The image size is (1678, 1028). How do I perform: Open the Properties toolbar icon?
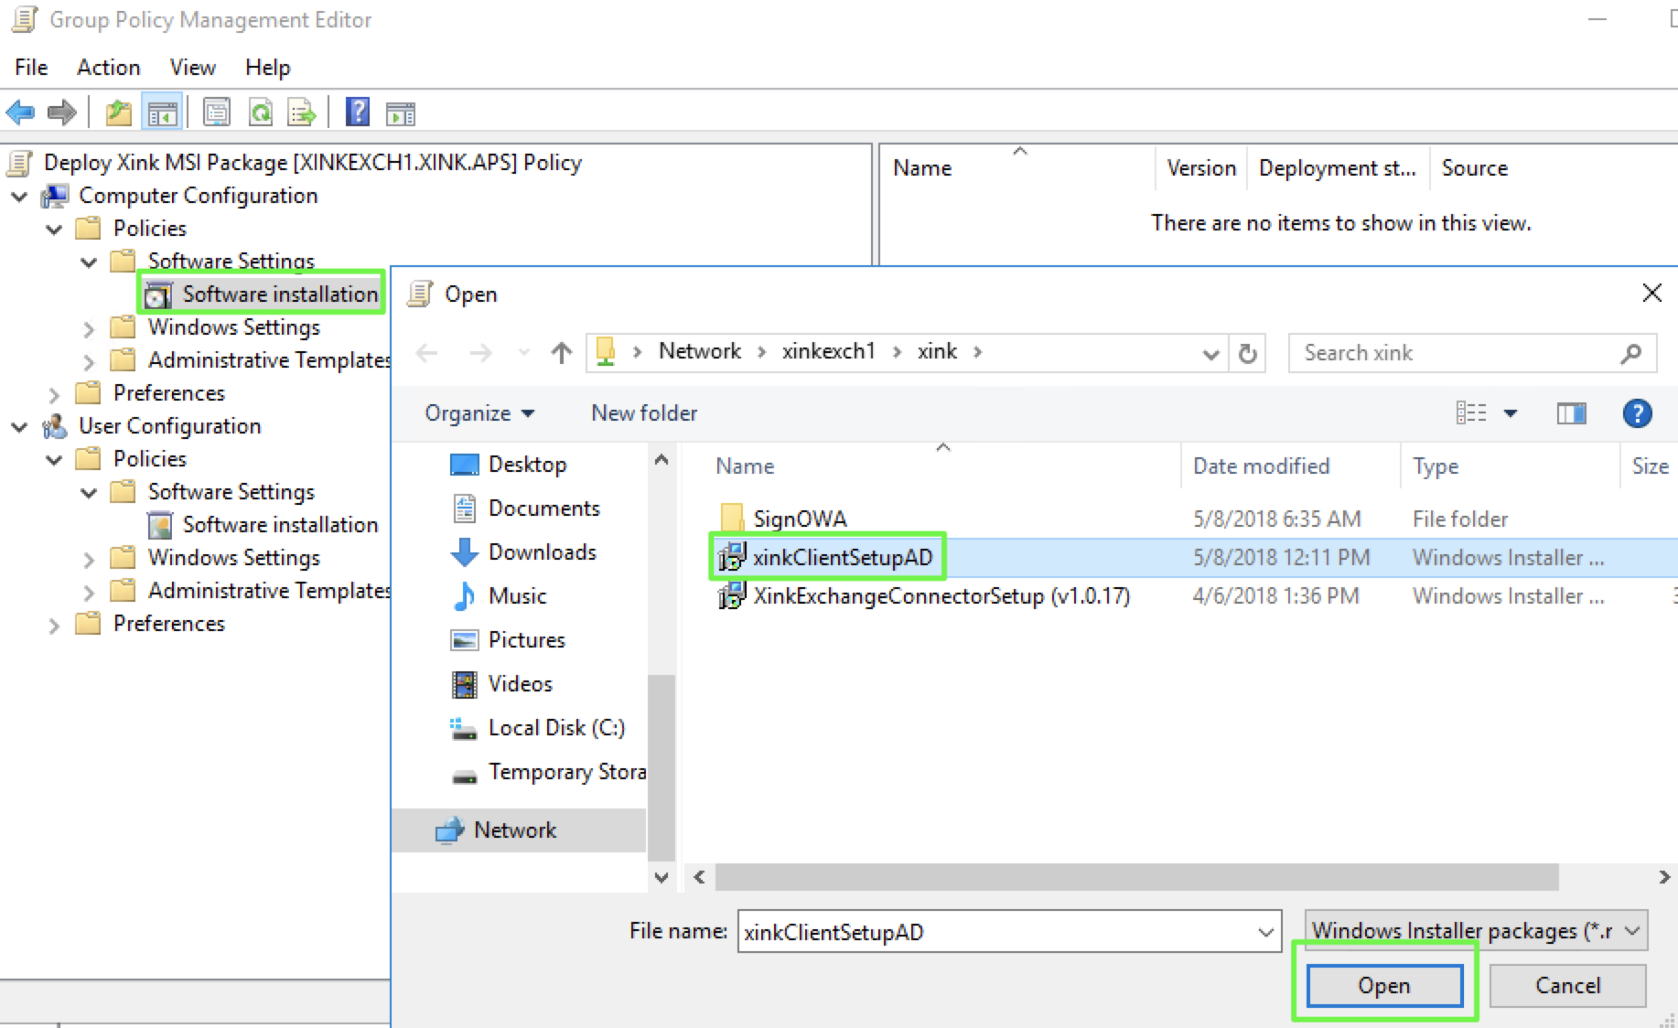pos(217,113)
